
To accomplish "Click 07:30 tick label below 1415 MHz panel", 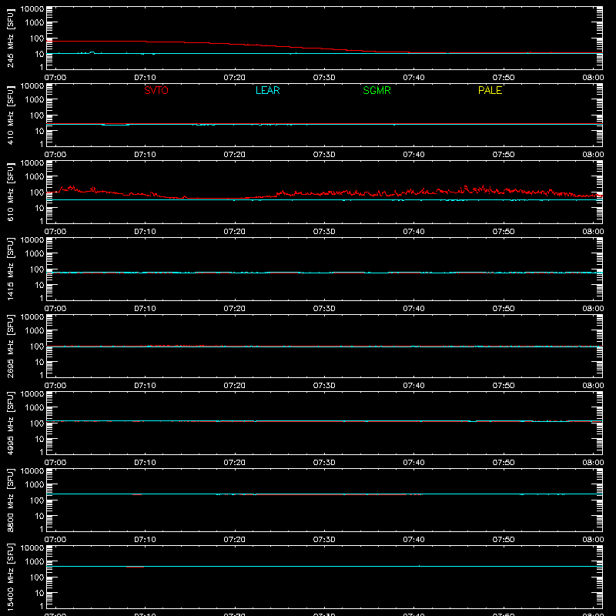I will click(x=324, y=309).
